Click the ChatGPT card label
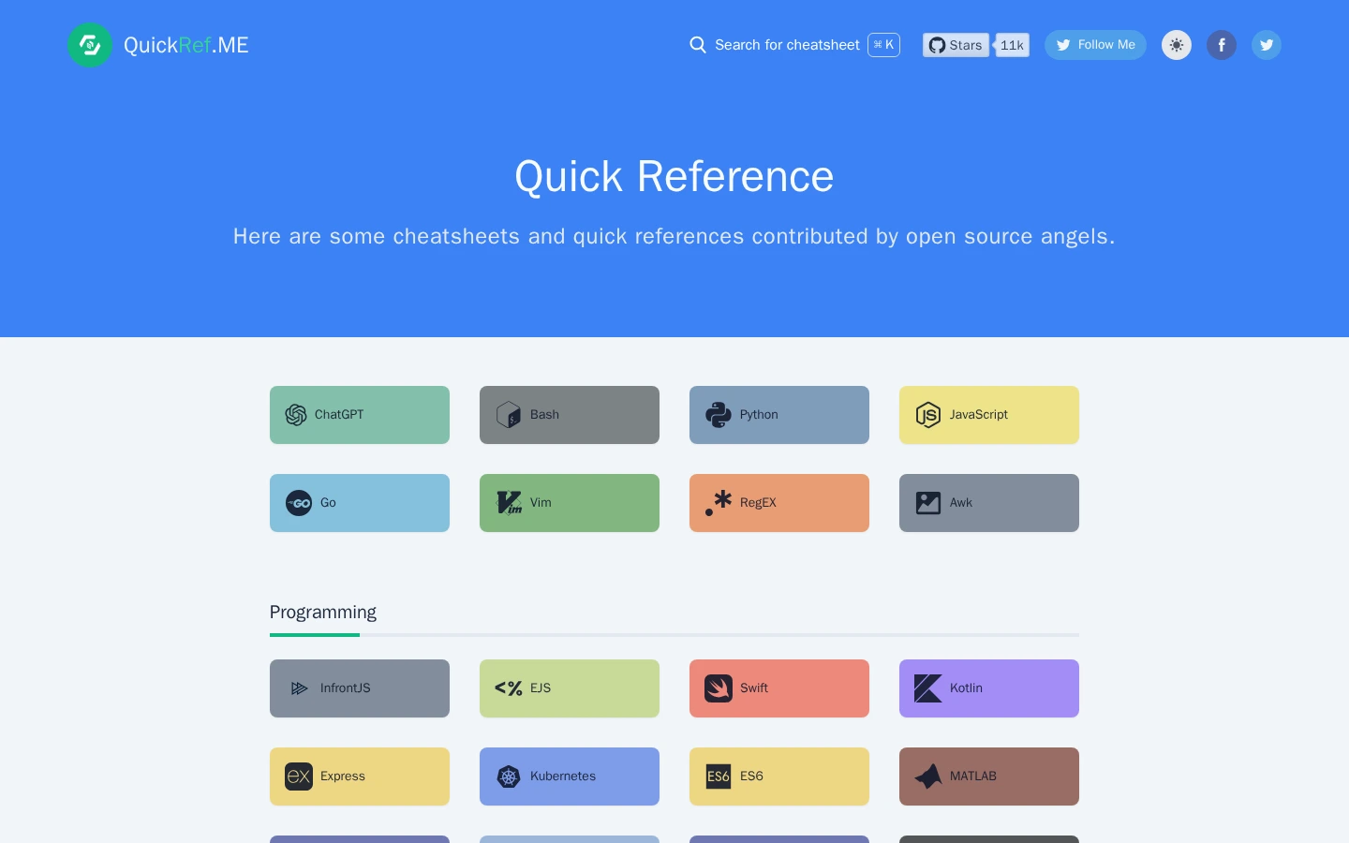 coord(339,415)
